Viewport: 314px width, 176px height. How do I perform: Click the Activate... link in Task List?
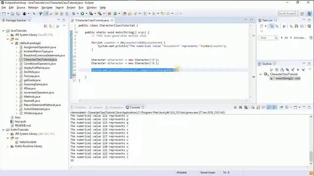point(300,38)
